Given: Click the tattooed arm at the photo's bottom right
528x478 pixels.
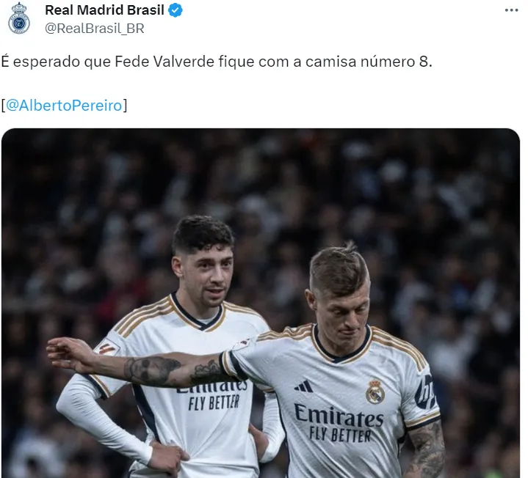Looking at the screenshot, I should [x=426, y=449].
